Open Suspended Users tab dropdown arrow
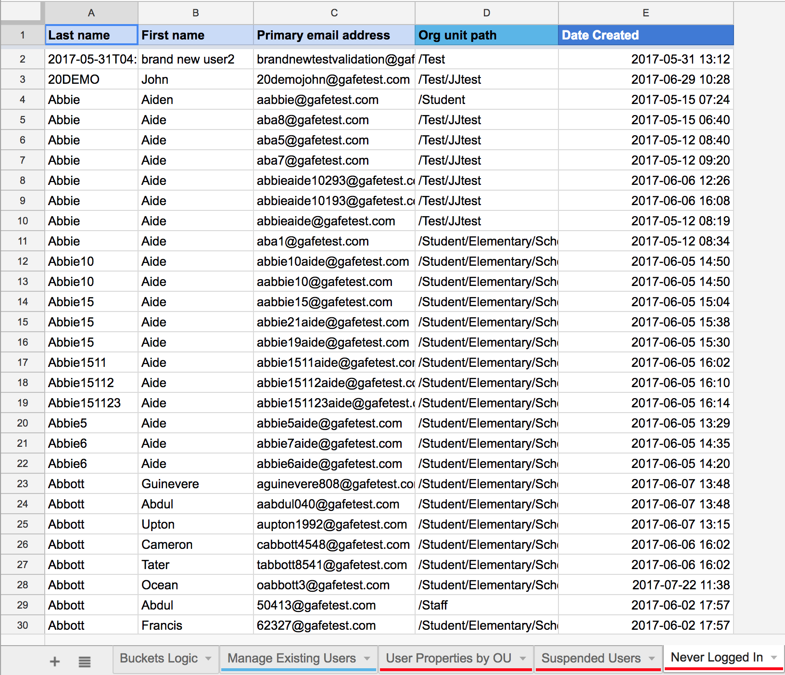785x675 pixels. (x=652, y=658)
